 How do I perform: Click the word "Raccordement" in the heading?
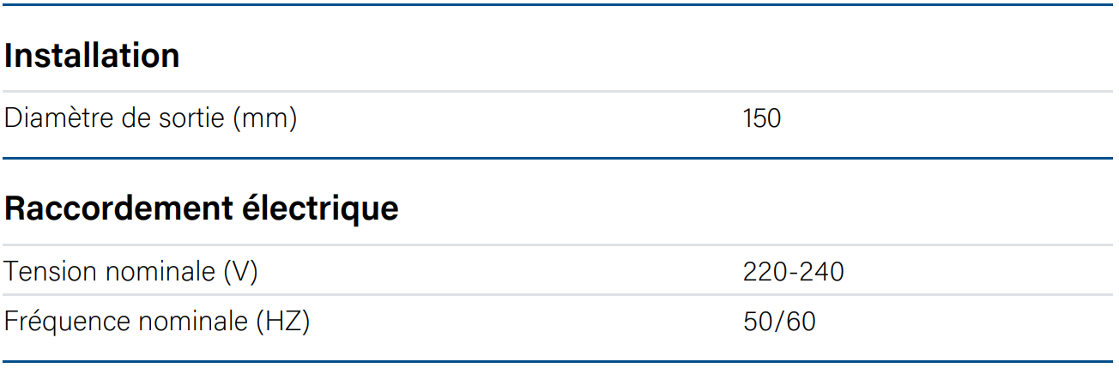point(118,208)
